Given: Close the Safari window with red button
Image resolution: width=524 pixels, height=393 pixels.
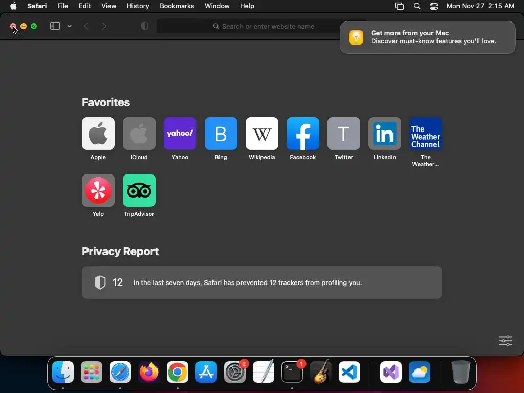Looking at the screenshot, I should (x=13, y=26).
